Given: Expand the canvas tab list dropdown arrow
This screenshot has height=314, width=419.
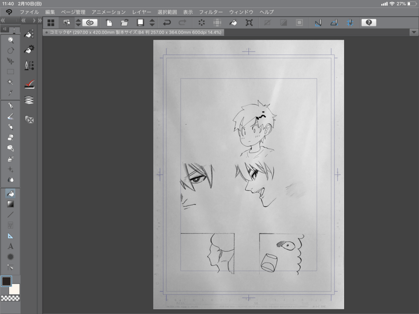Looking at the screenshot, I should [414, 32].
